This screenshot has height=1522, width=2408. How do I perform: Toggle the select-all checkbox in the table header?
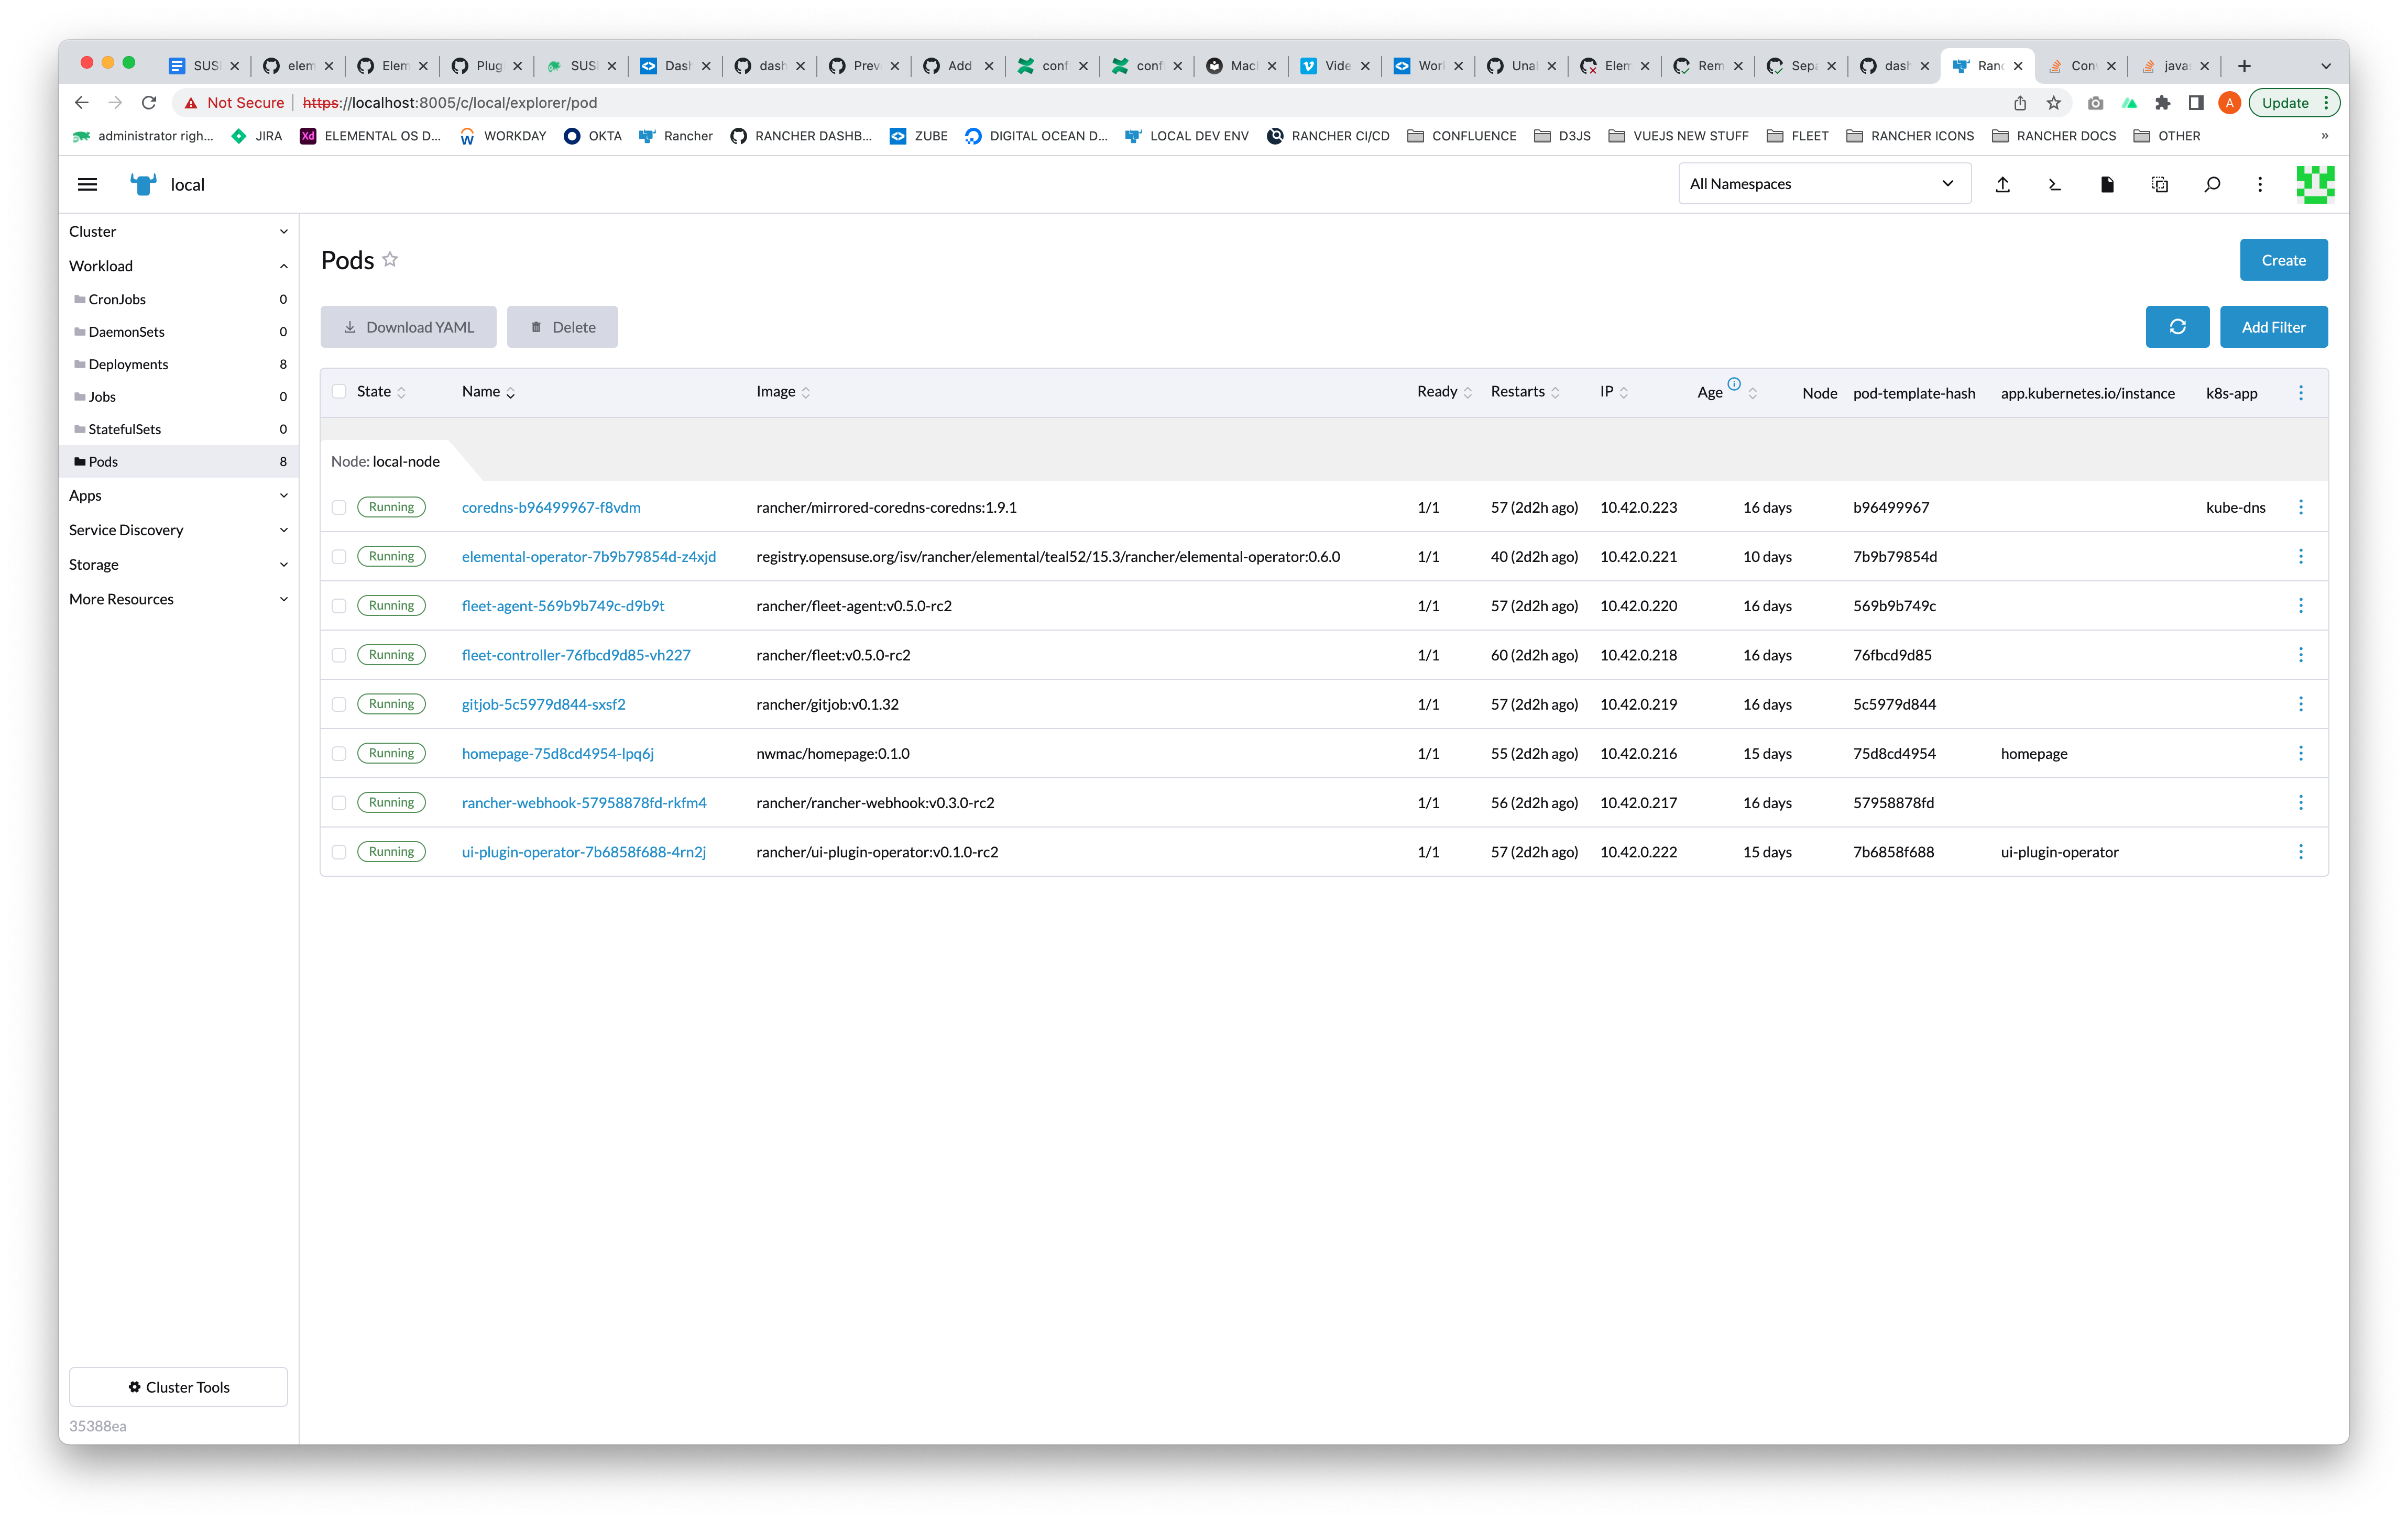(x=339, y=392)
